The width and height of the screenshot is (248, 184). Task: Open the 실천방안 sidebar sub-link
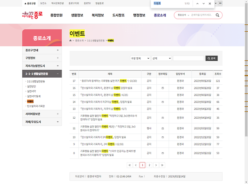coord(31,86)
